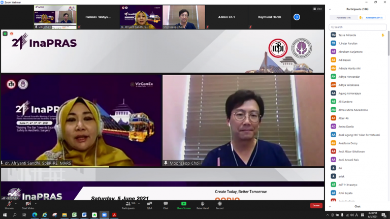Collapse the Participants panel chevron

tap(330, 9)
